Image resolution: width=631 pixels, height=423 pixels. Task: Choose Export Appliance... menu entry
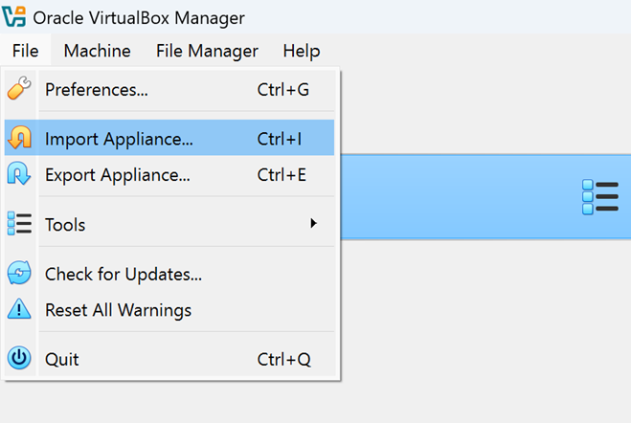[x=117, y=175]
